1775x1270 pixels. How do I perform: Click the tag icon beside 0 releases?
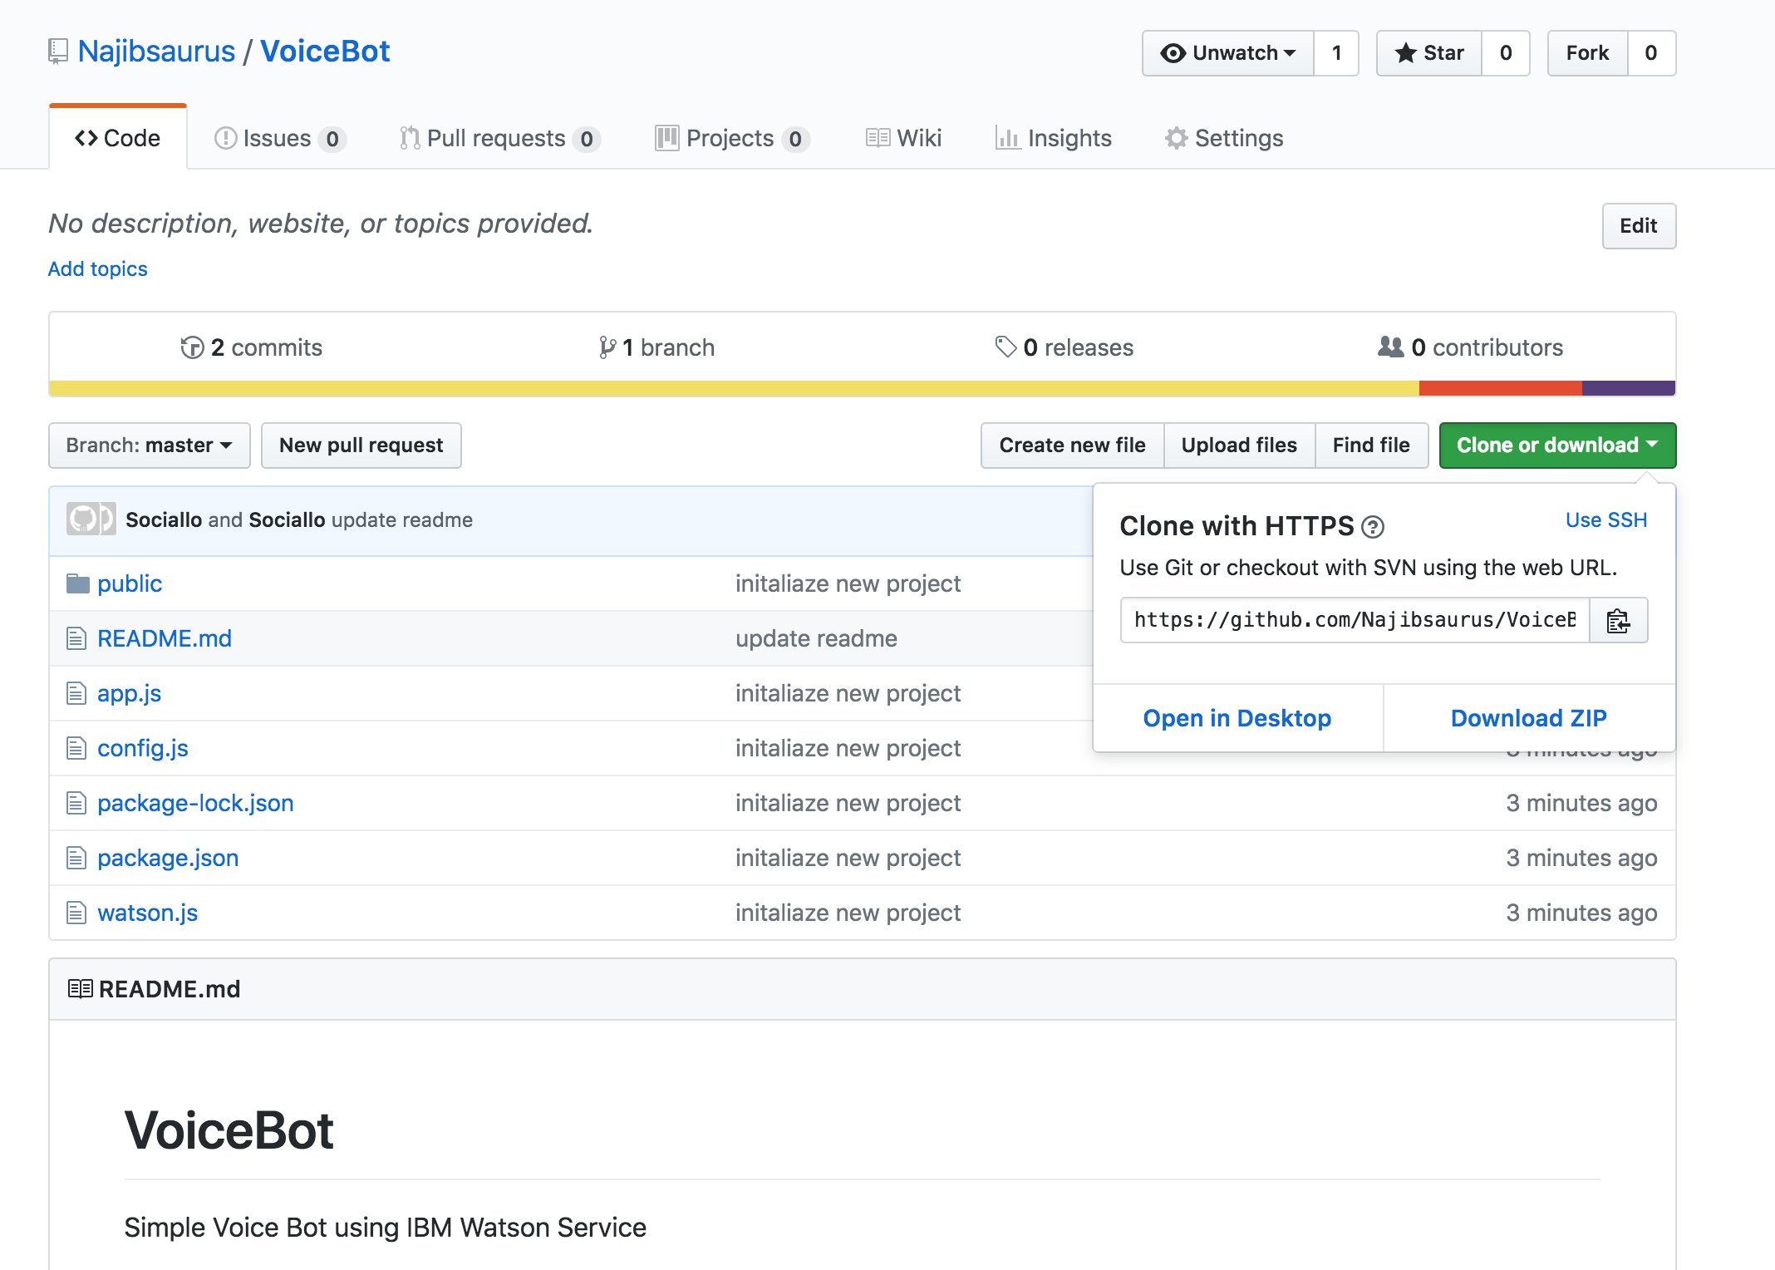coord(1006,347)
